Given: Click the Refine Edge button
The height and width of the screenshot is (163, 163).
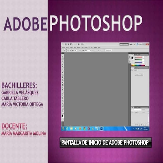Looking at the screenshot, I should [x=109, y=50].
